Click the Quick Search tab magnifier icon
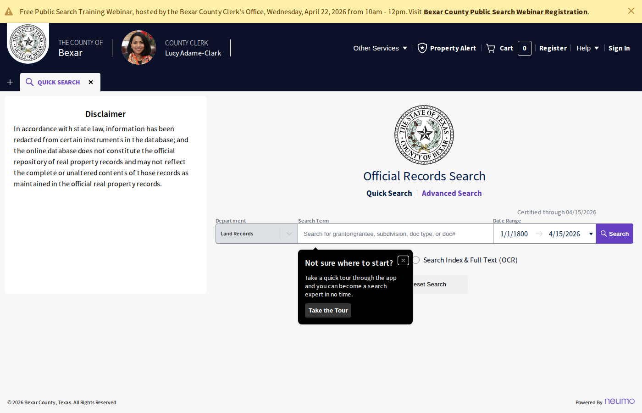The image size is (642, 413). point(29,82)
